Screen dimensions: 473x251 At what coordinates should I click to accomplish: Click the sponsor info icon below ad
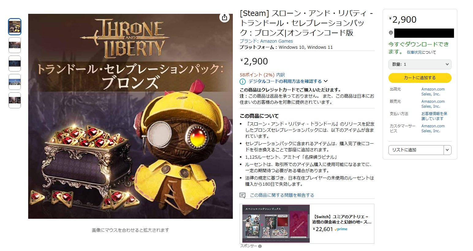[260, 246]
